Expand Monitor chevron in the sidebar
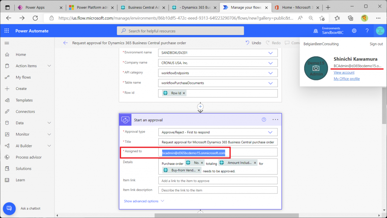 coord(50,134)
